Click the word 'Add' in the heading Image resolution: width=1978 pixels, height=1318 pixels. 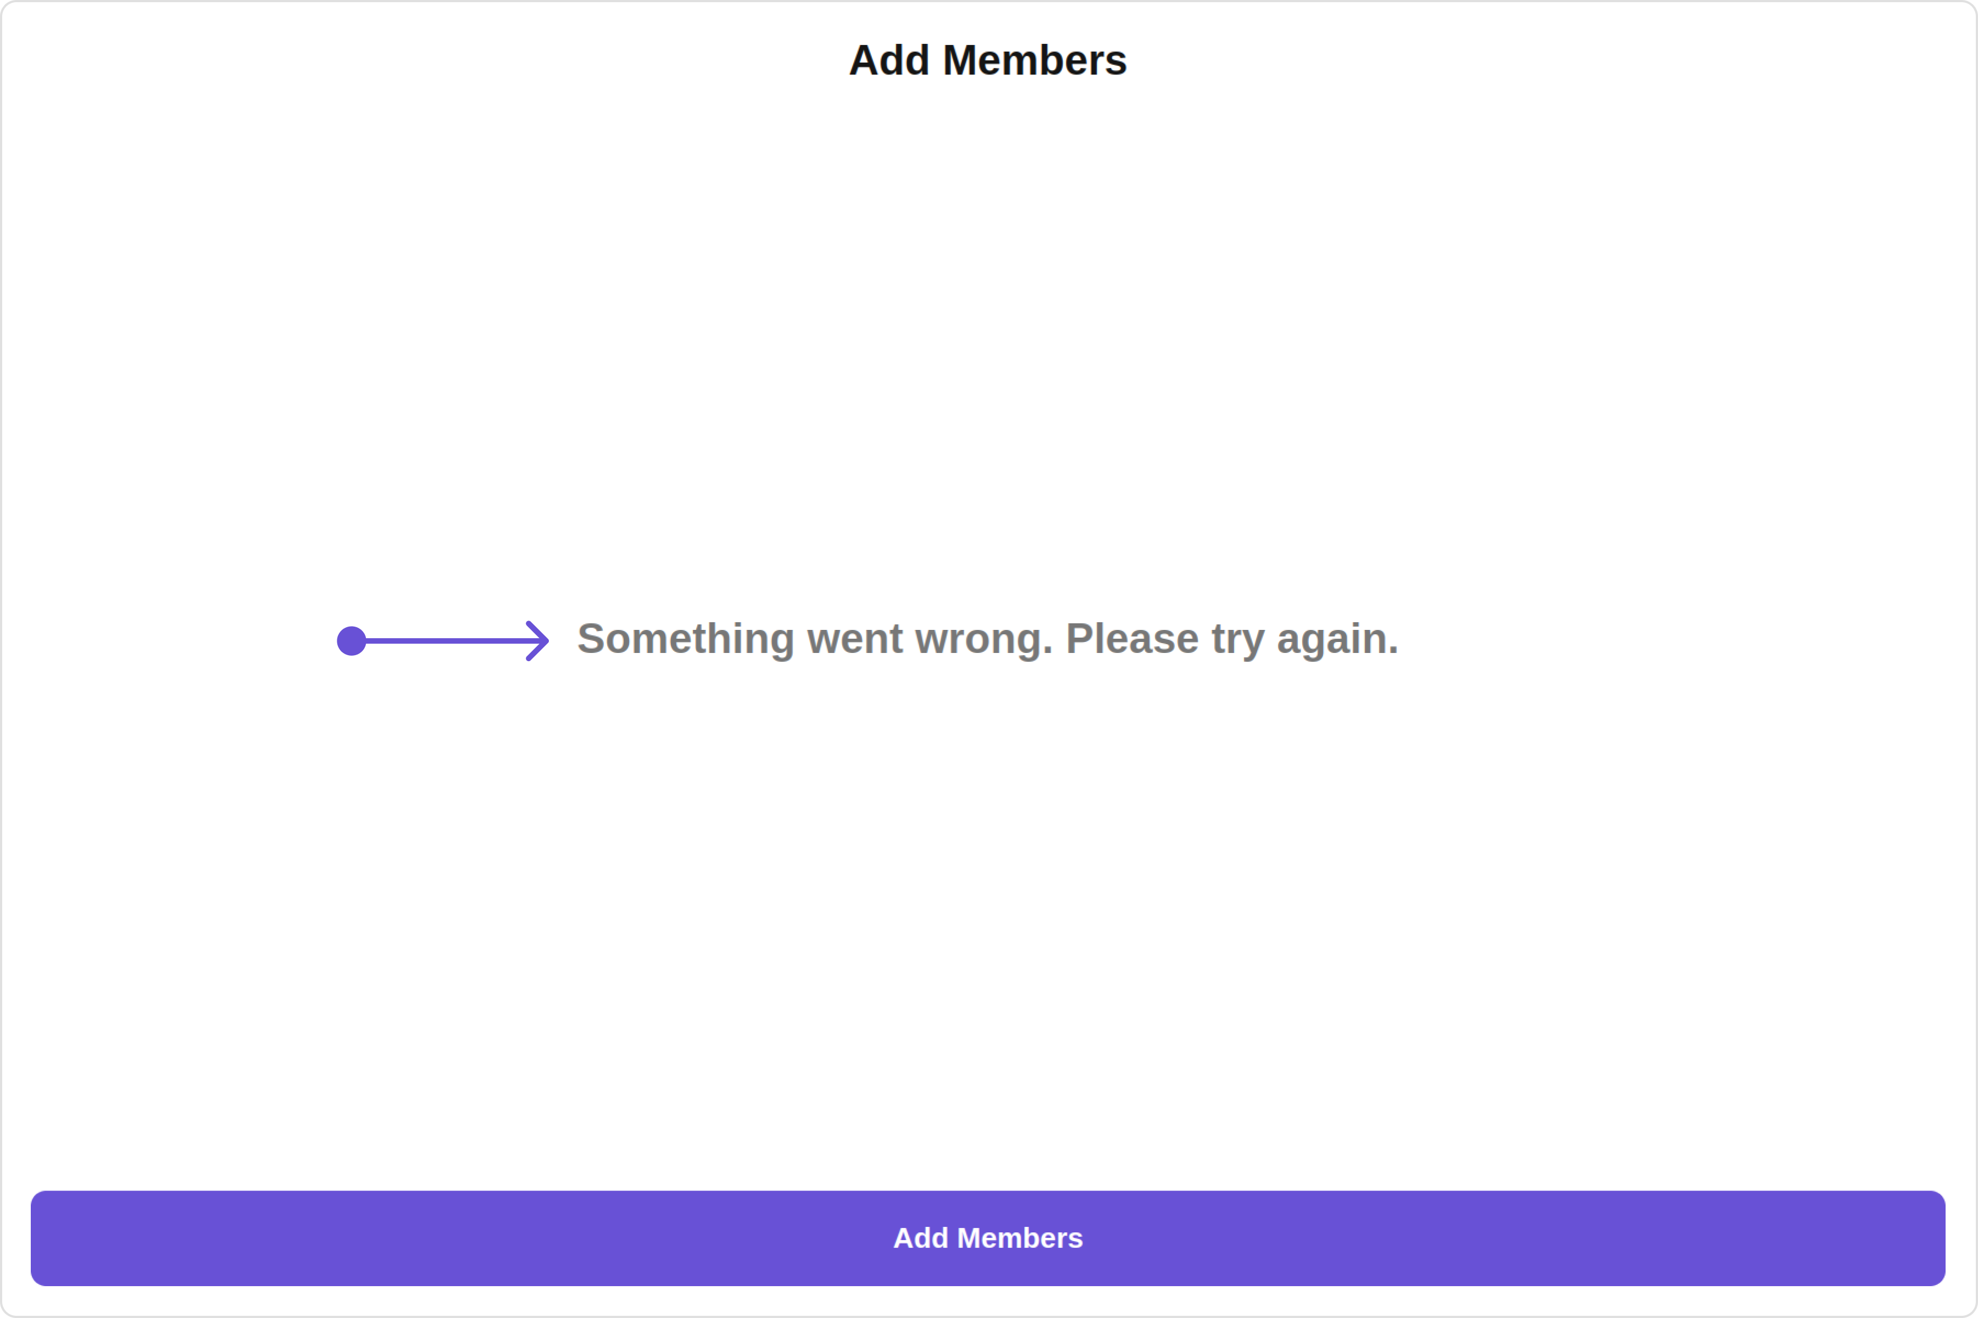pyautogui.click(x=889, y=60)
